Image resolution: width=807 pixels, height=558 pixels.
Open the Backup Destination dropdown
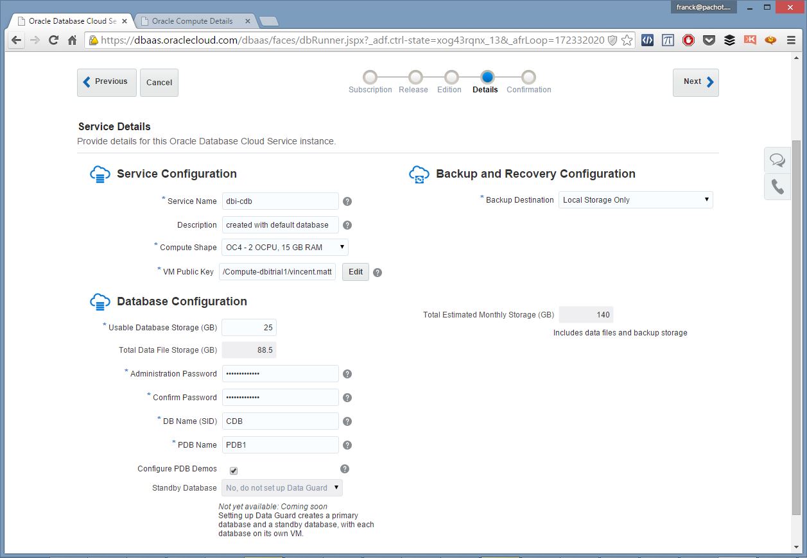pos(636,200)
